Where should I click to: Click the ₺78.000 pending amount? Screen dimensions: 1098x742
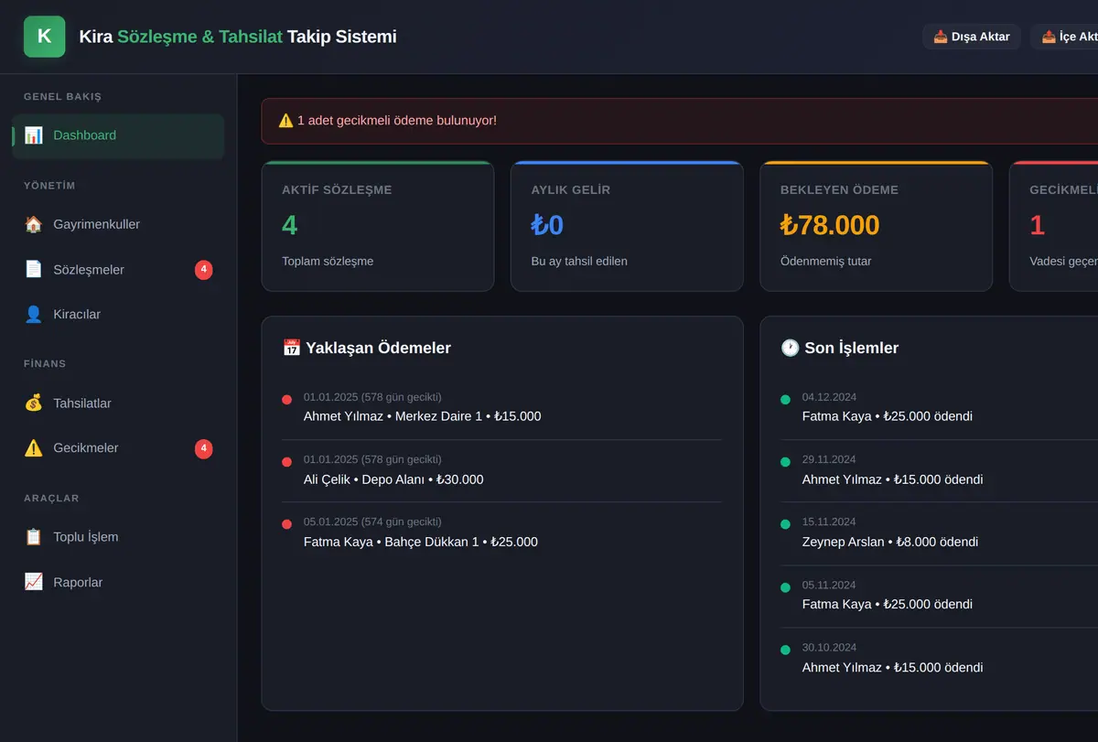click(x=830, y=225)
